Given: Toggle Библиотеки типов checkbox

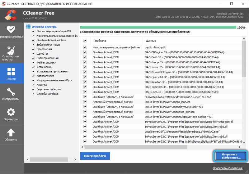Looking at the screenshot, I should coord(33,45).
